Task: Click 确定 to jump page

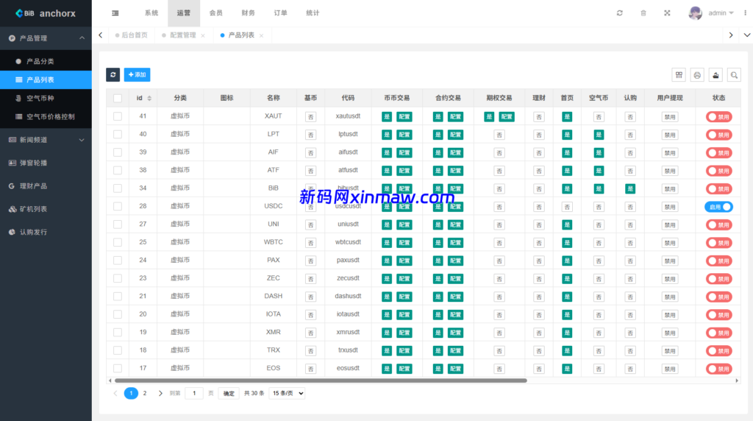Action: 229,393
